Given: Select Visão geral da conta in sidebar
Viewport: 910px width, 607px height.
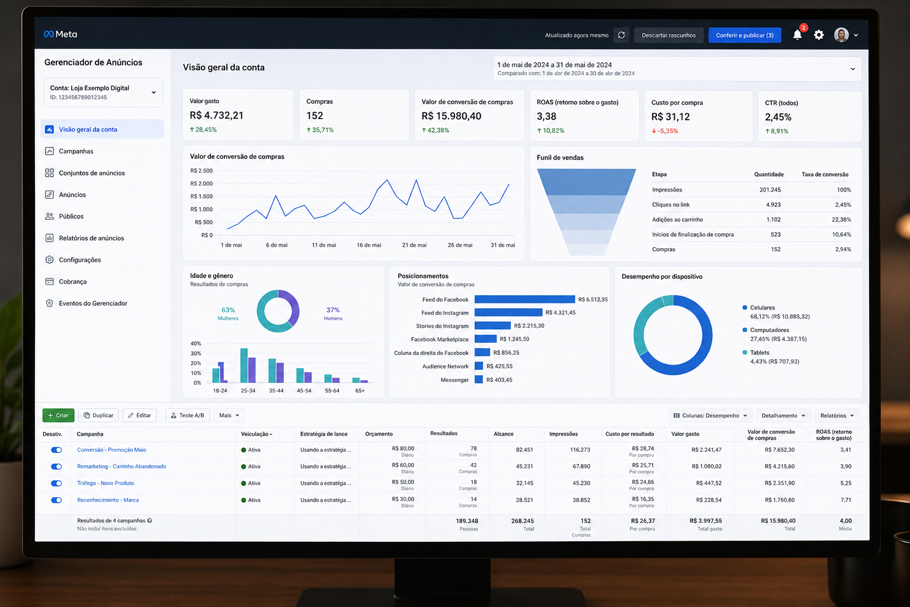Looking at the screenshot, I should click(102, 129).
